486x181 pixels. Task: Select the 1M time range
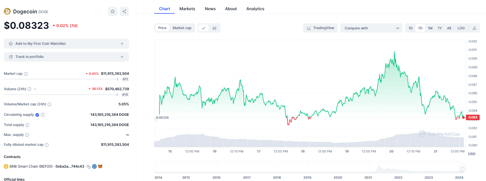coord(430,28)
